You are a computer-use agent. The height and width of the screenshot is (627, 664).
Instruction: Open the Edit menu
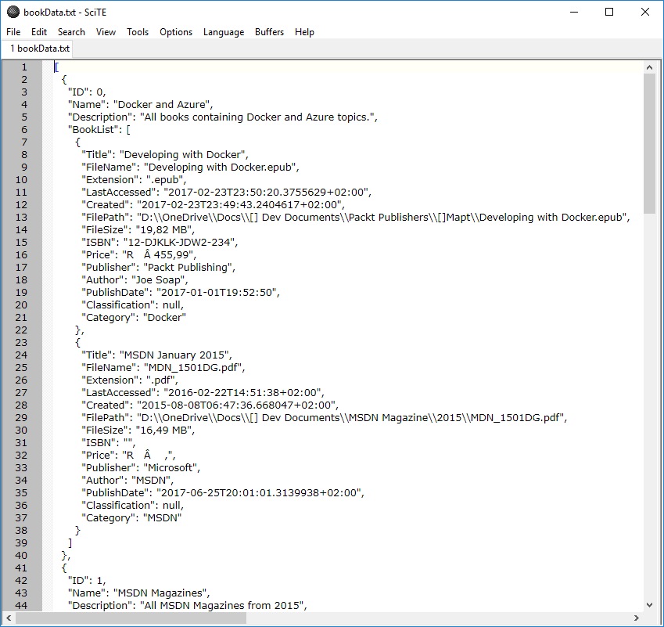pyautogui.click(x=39, y=32)
